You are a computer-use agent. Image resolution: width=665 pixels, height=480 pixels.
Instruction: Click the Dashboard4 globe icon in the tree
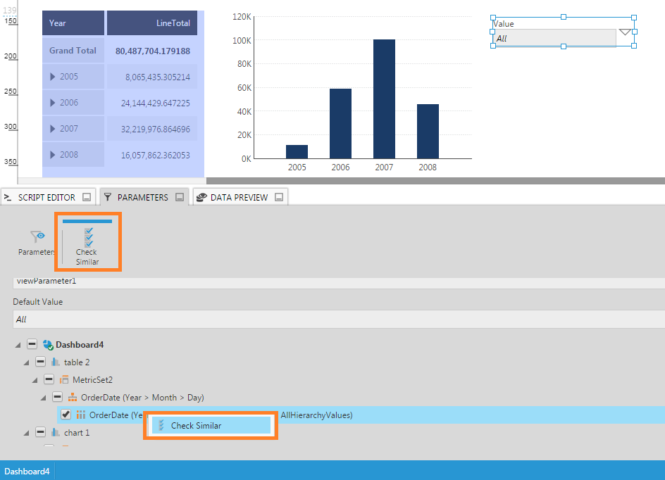point(49,344)
